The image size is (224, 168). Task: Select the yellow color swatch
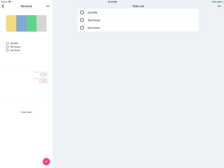click(11, 23)
